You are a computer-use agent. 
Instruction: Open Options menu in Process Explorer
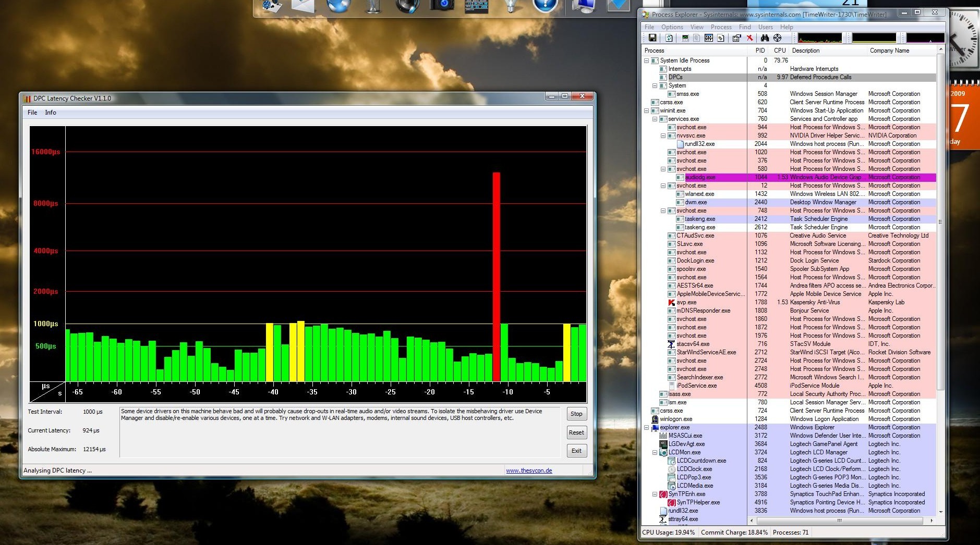[672, 27]
